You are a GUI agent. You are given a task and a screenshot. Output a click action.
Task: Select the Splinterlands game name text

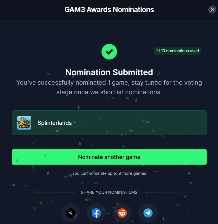(55, 123)
